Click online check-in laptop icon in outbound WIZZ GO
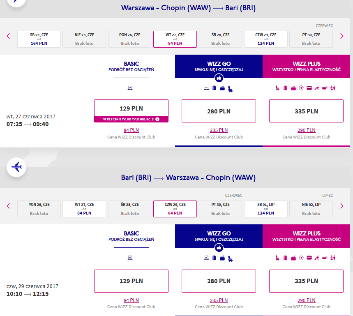Screen dimensions: 353x316 click(206, 88)
